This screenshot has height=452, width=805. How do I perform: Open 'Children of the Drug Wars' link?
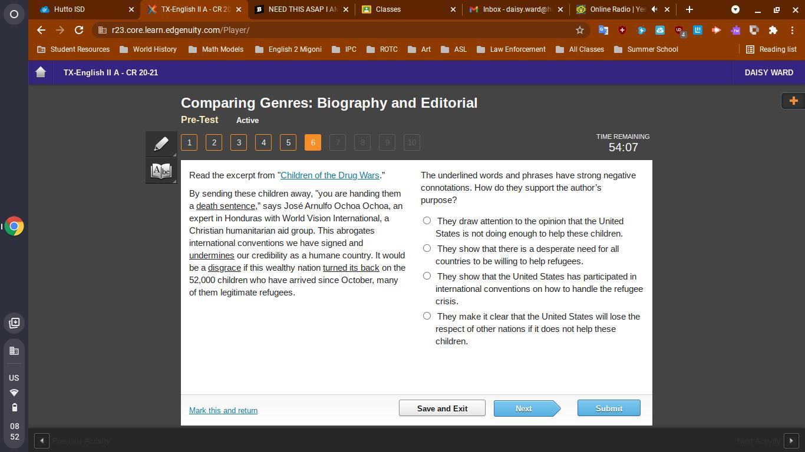pos(330,175)
